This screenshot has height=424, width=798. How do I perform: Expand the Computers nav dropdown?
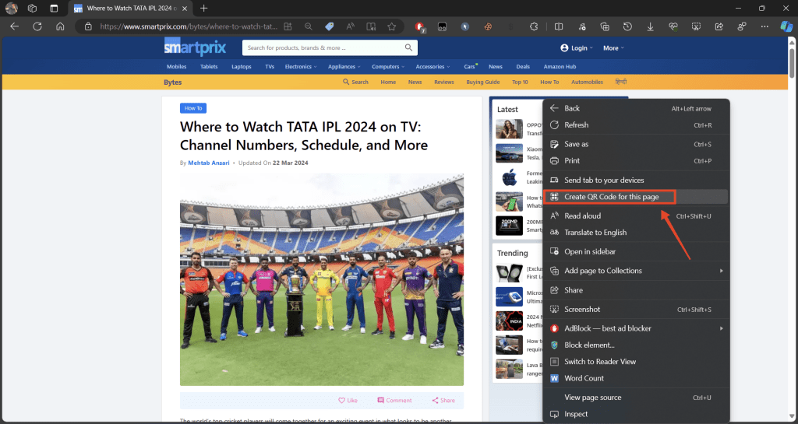tap(388, 67)
